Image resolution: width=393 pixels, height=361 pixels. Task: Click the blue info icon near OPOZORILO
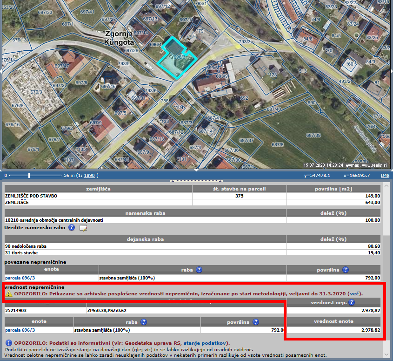(x=8, y=343)
